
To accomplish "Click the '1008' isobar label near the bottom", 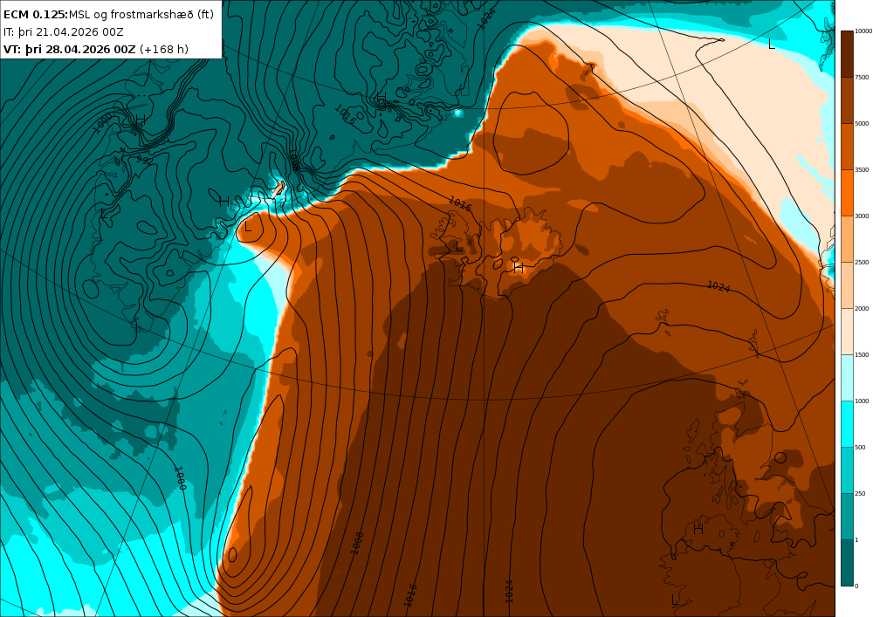I will coord(357,543).
